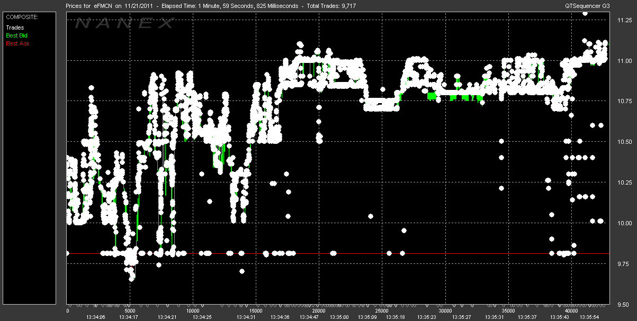This screenshot has height=321, width=637.
Task: Click the 13:34:47 time label
Action: click(x=309, y=317)
